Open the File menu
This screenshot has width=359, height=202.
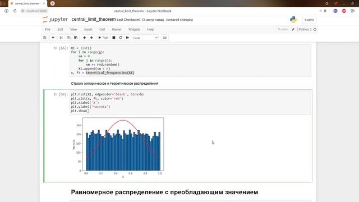click(48, 29)
